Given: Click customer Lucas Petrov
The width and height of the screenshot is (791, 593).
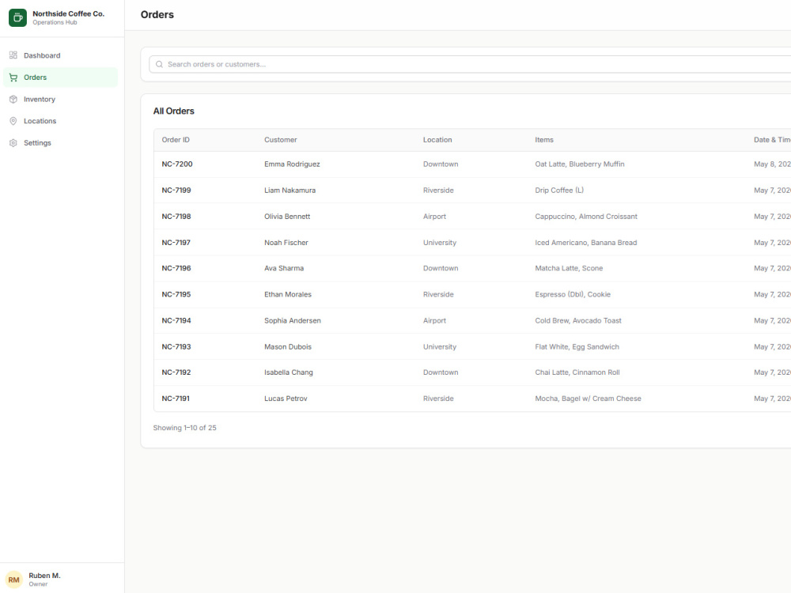Looking at the screenshot, I should (x=286, y=398).
